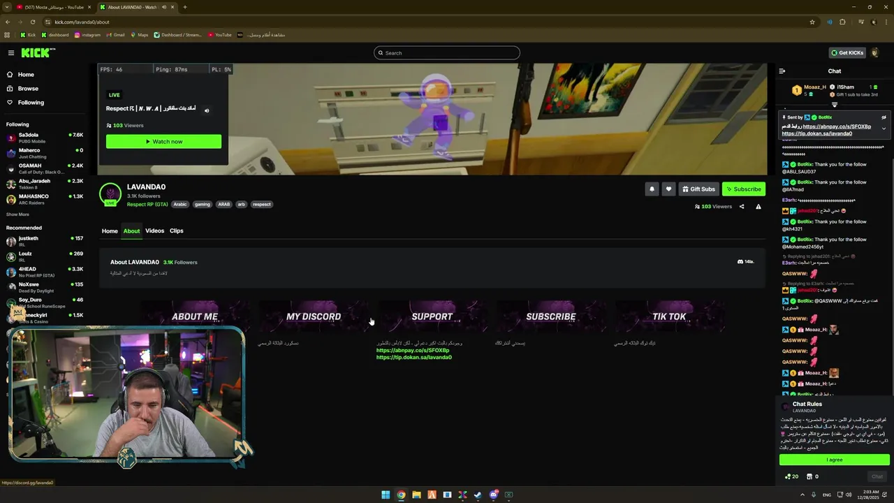Click the Discord icon in About section
The height and width of the screenshot is (503, 894).
click(x=740, y=262)
